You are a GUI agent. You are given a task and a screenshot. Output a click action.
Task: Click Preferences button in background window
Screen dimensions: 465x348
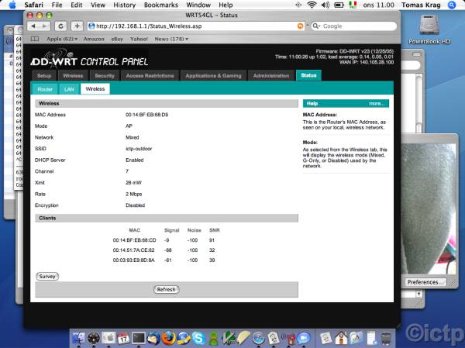(x=425, y=282)
